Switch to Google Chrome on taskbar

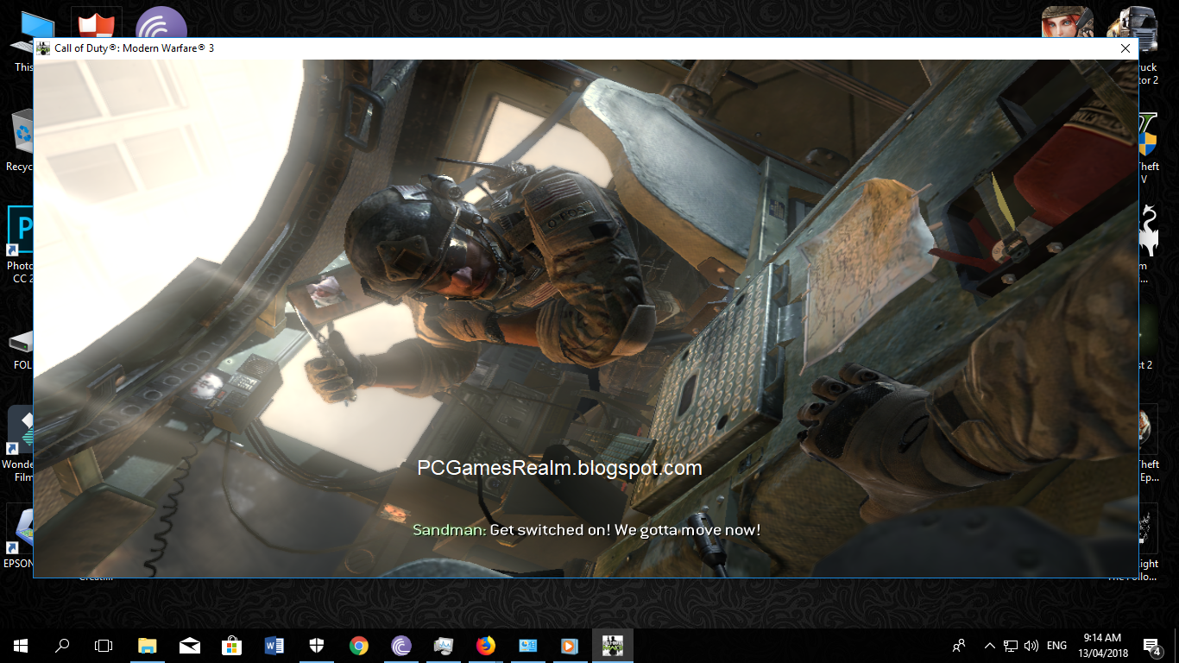(x=359, y=645)
